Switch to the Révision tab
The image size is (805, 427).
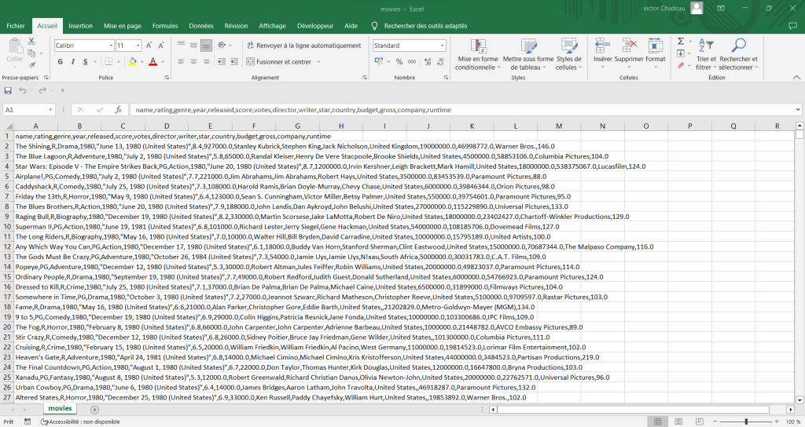[x=236, y=26]
